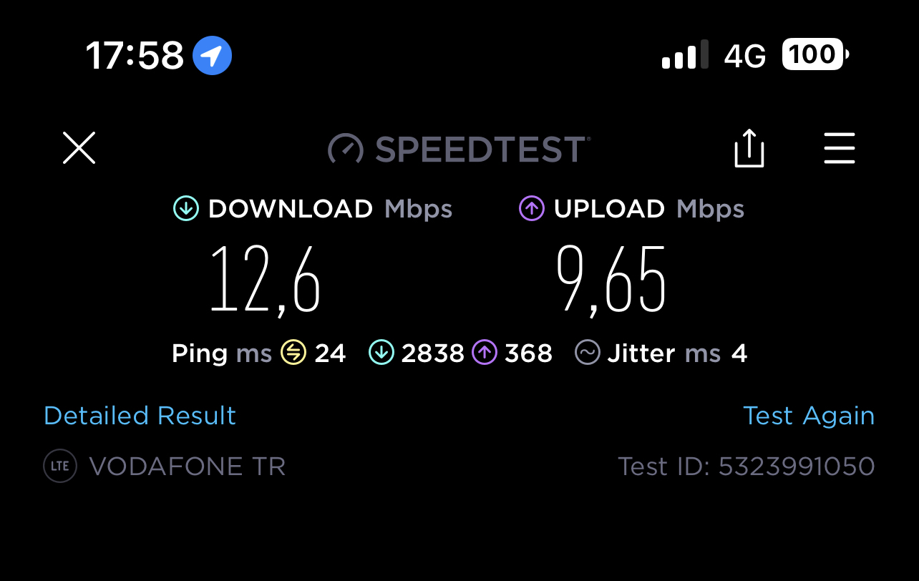This screenshot has height=581, width=919.
Task: Tap the yellow idle ping icon
Action: pos(293,353)
